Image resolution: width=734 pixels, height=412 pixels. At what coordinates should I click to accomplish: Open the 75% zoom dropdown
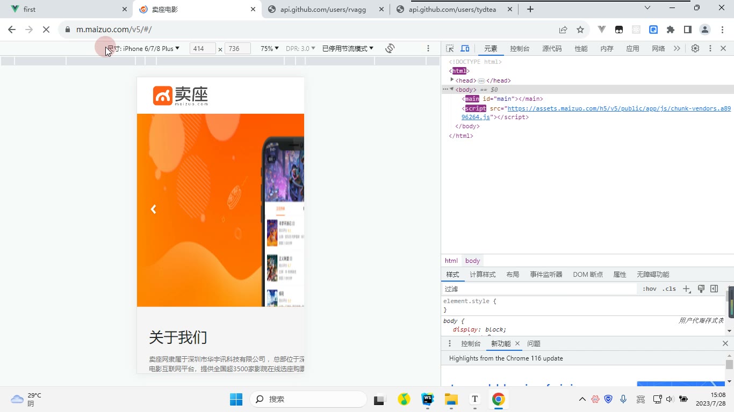click(x=270, y=48)
